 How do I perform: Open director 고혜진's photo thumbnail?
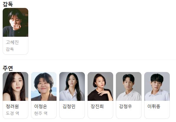click(x=16, y=22)
